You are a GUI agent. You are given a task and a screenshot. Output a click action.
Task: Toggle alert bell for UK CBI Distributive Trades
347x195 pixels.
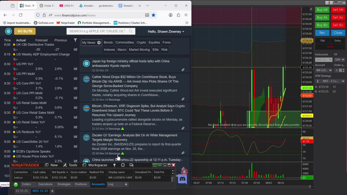point(15,50)
